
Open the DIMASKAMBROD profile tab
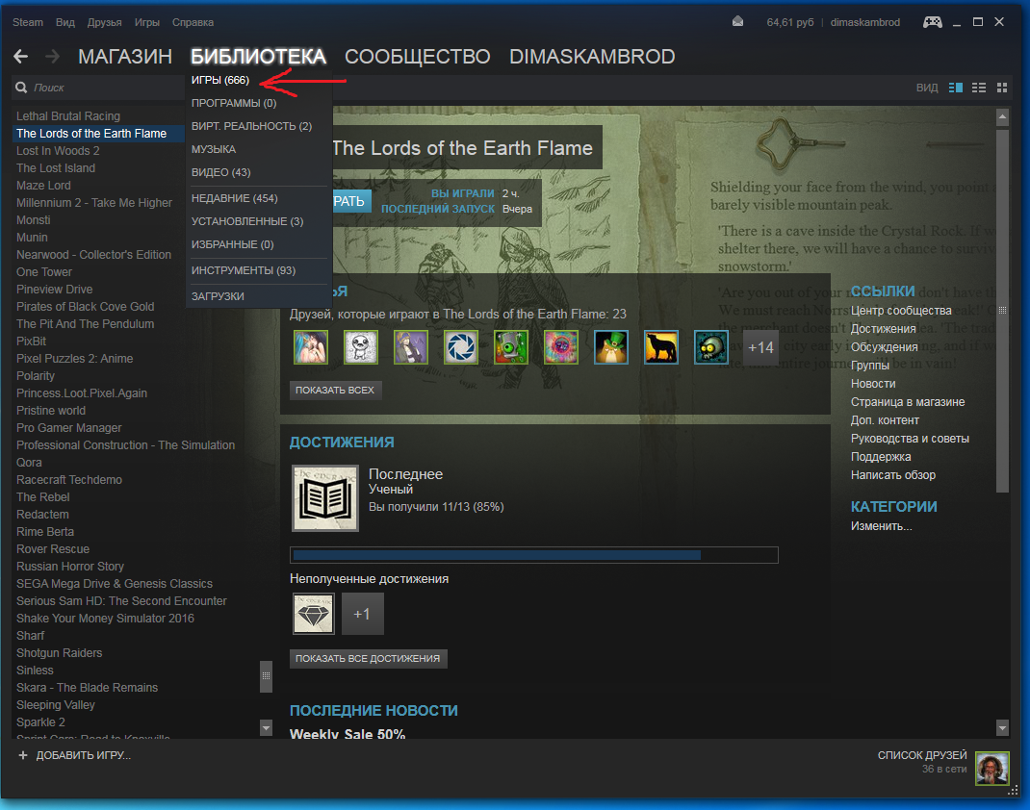pyautogui.click(x=592, y=57)
